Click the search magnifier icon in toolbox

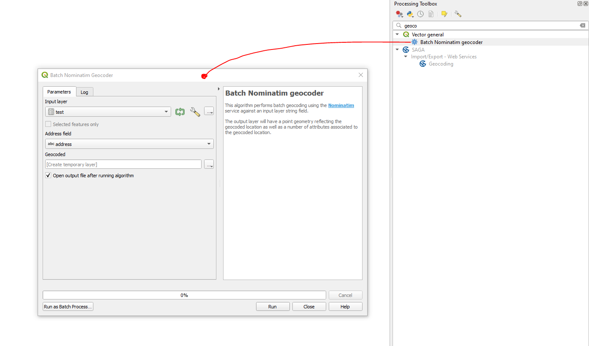[398, 25]
